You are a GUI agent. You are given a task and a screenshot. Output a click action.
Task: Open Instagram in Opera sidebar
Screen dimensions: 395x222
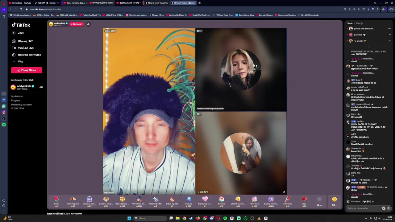pos(4,112)
